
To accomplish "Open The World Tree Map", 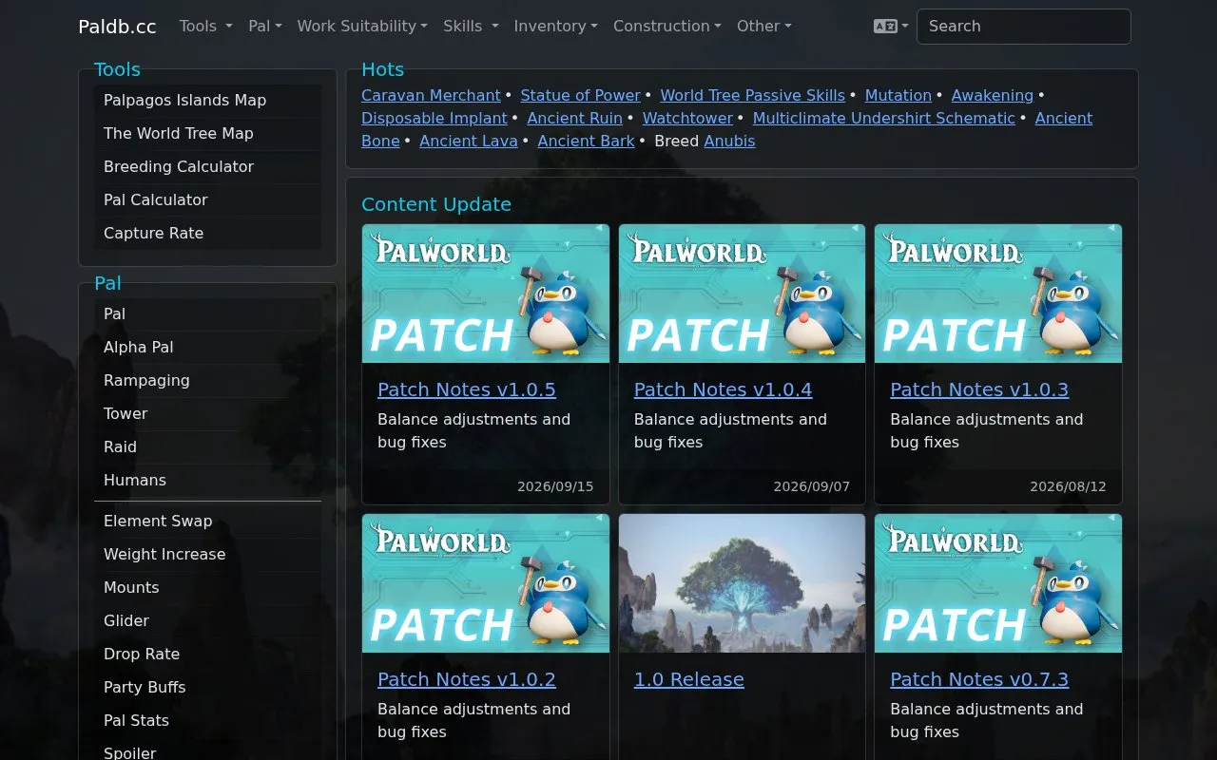I will tap(207, 134).
